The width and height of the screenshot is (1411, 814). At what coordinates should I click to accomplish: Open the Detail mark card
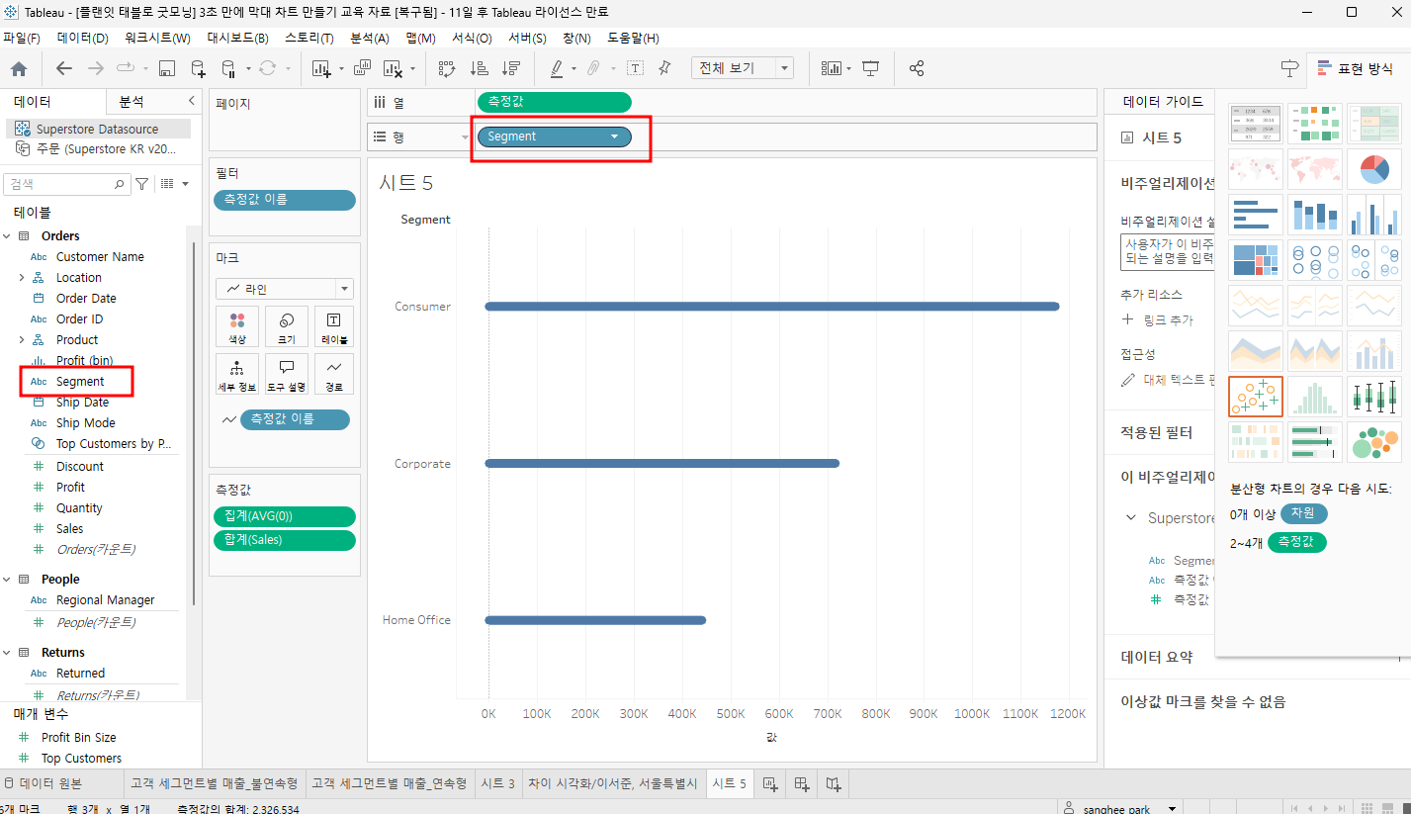click(x=237, y=374)
